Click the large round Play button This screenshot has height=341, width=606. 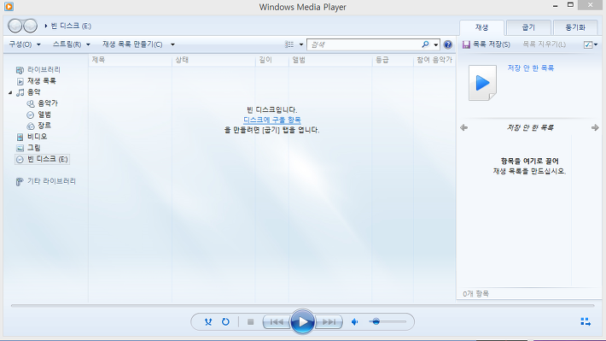(x=302, y=321)
